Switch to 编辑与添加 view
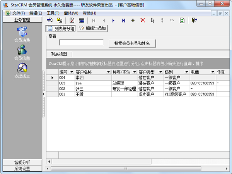The height and width of the screenshot is (174, 232). [x=92, y=29]
